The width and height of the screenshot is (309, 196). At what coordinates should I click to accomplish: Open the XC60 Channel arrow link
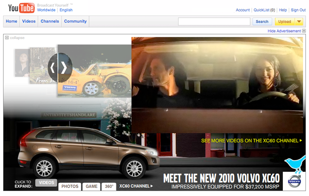(x=136, y=186)
